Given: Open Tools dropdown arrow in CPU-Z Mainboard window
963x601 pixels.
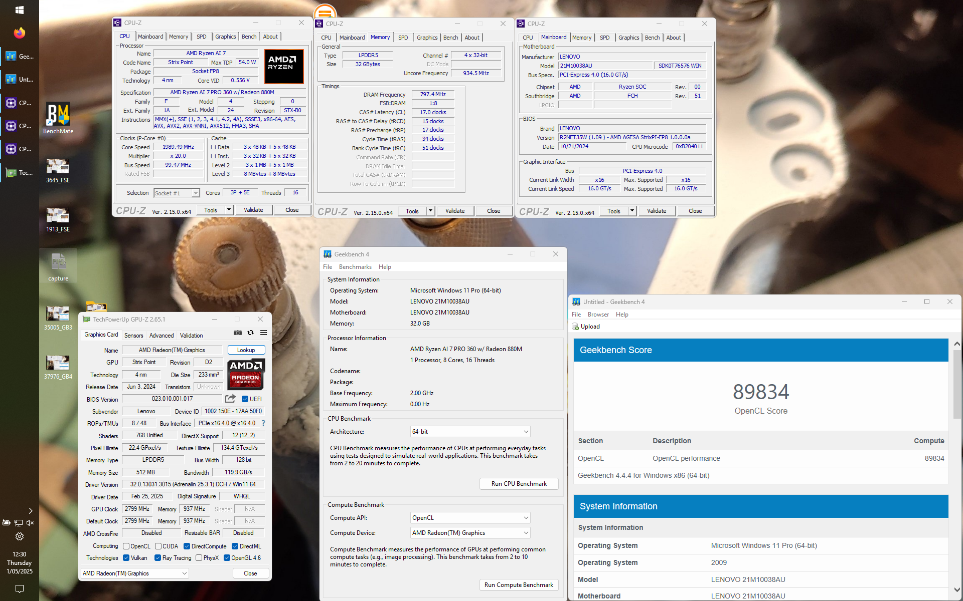Looking at the screenshot, I should [x=632, y=211].
